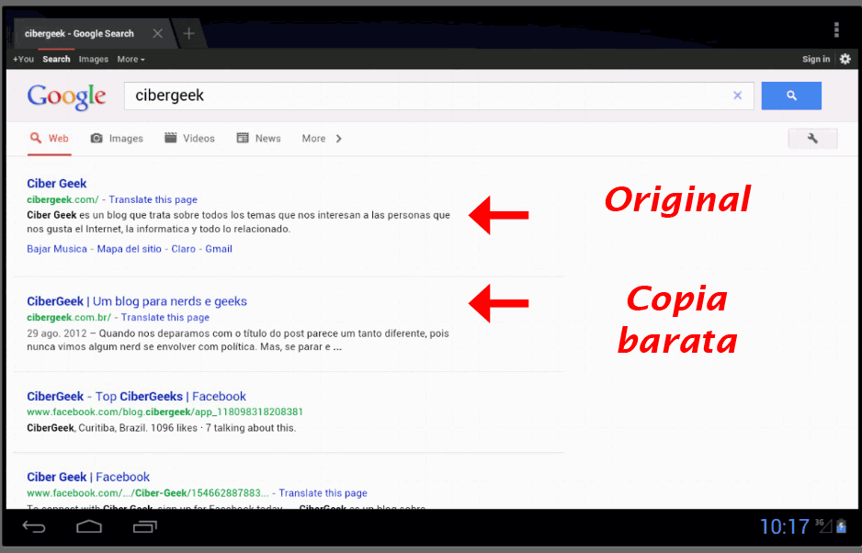Select the '+You' menu item
The height and width of the screenshot is (553, 862).
(21, 58)
